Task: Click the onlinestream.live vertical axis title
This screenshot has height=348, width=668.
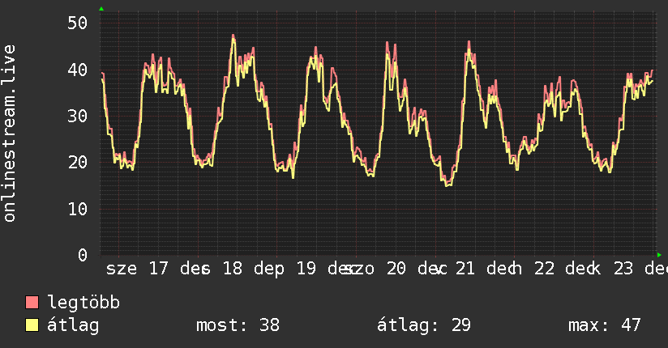Action: (9, 134)
